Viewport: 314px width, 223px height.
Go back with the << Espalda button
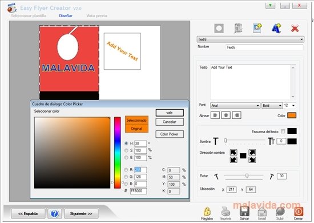click(x=28, y=214)
